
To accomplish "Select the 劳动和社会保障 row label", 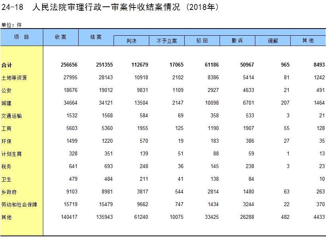I will tap(19, 204).
